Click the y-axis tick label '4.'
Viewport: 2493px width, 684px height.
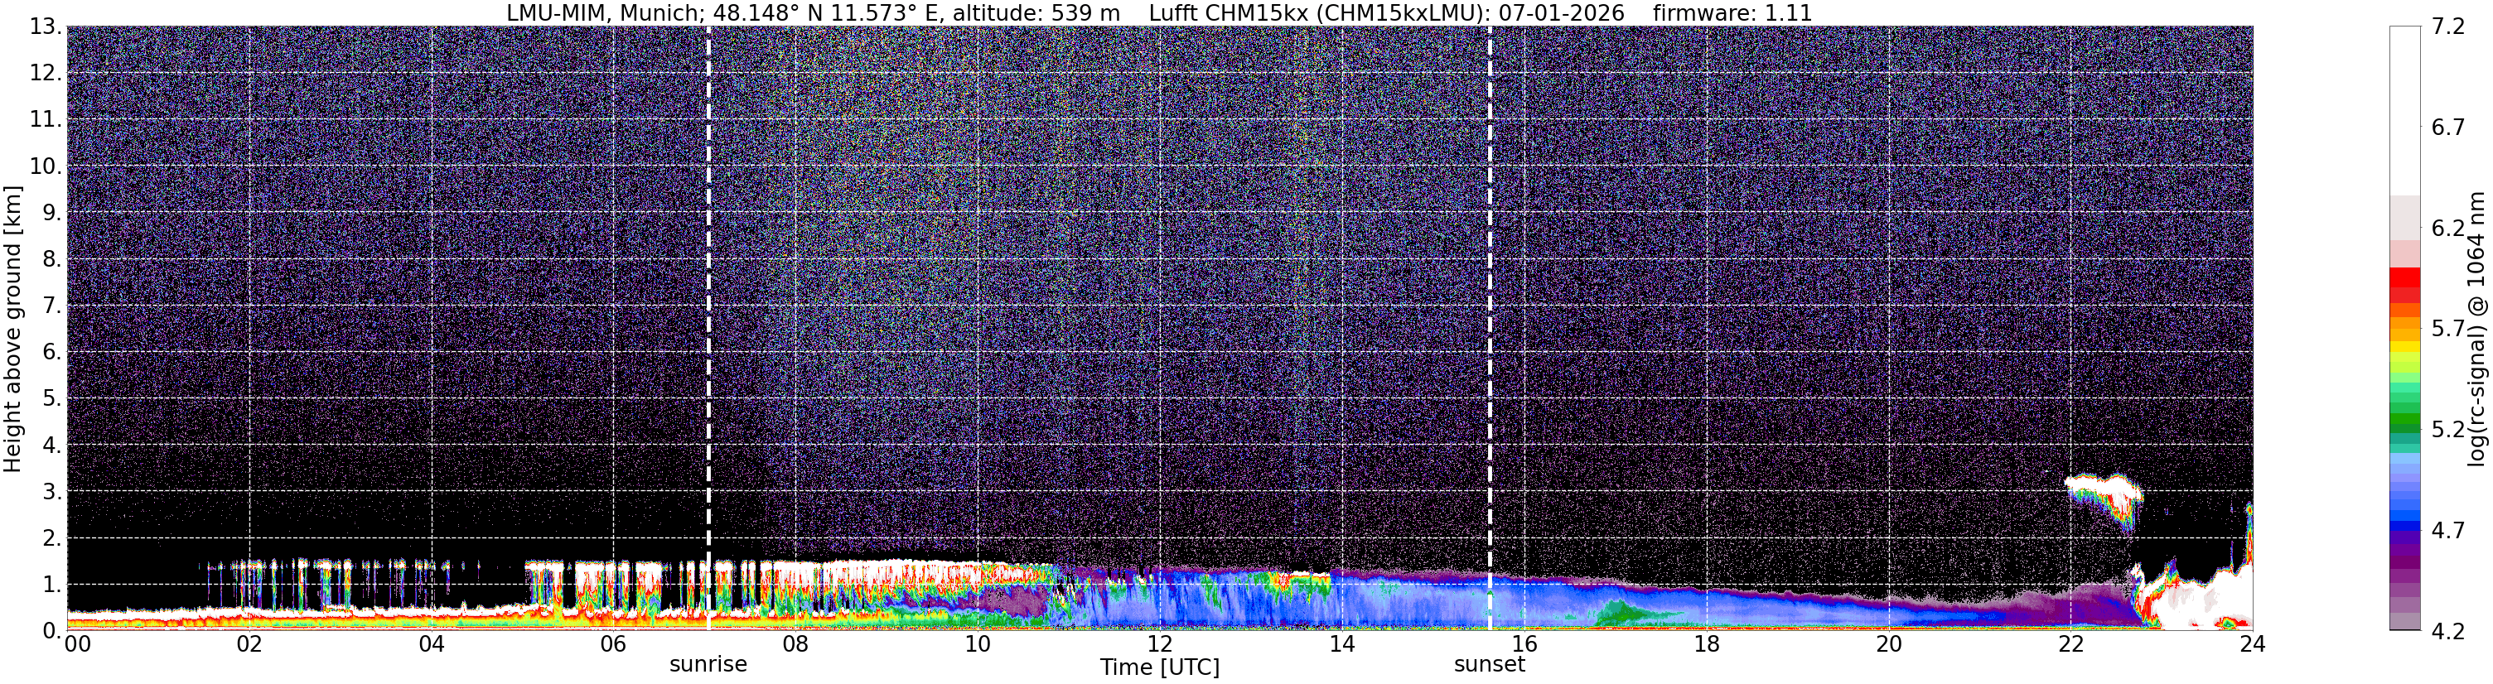tap(52, 445)
